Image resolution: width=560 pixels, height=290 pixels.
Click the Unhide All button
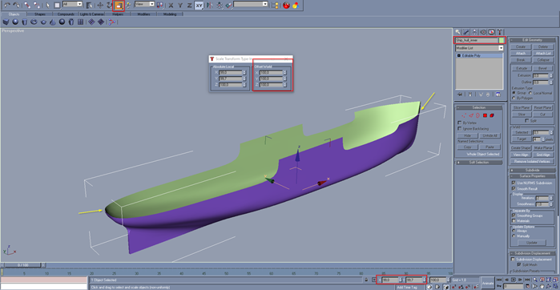point(489,135)
